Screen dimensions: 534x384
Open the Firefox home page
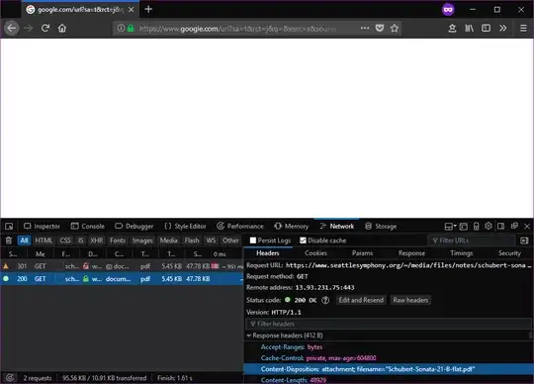tap(62, 28)
